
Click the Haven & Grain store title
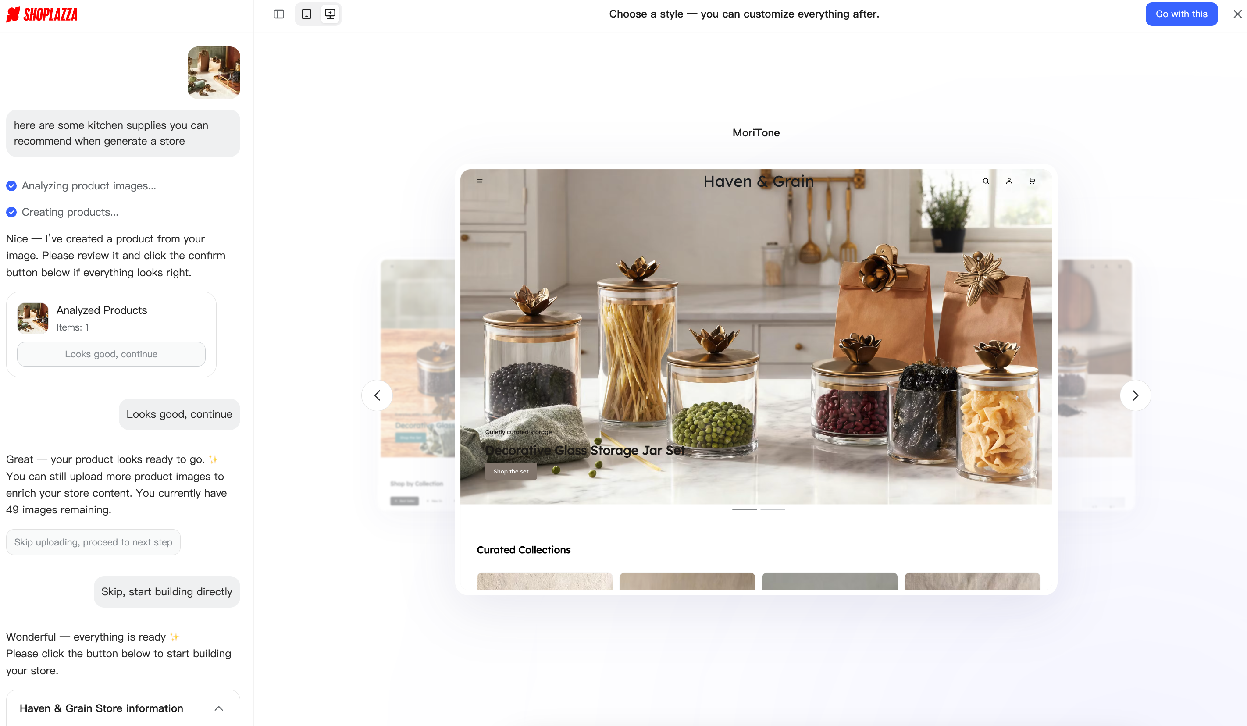click(x=759, y=181)
